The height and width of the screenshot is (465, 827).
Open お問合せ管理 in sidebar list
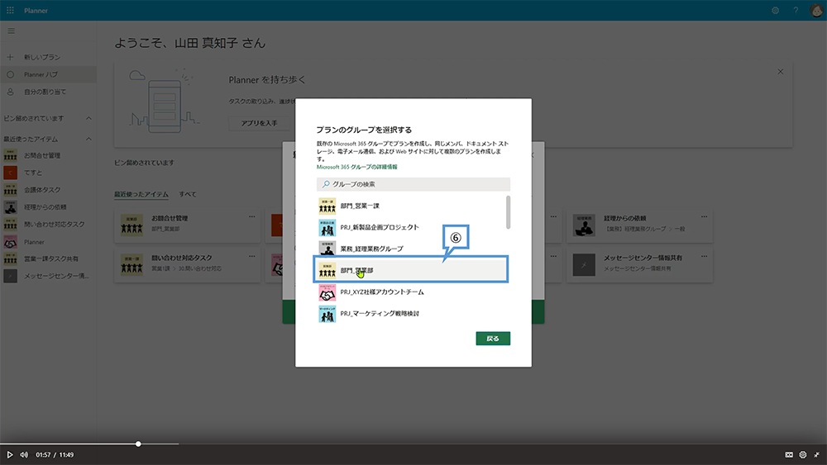tap(48, 155)
